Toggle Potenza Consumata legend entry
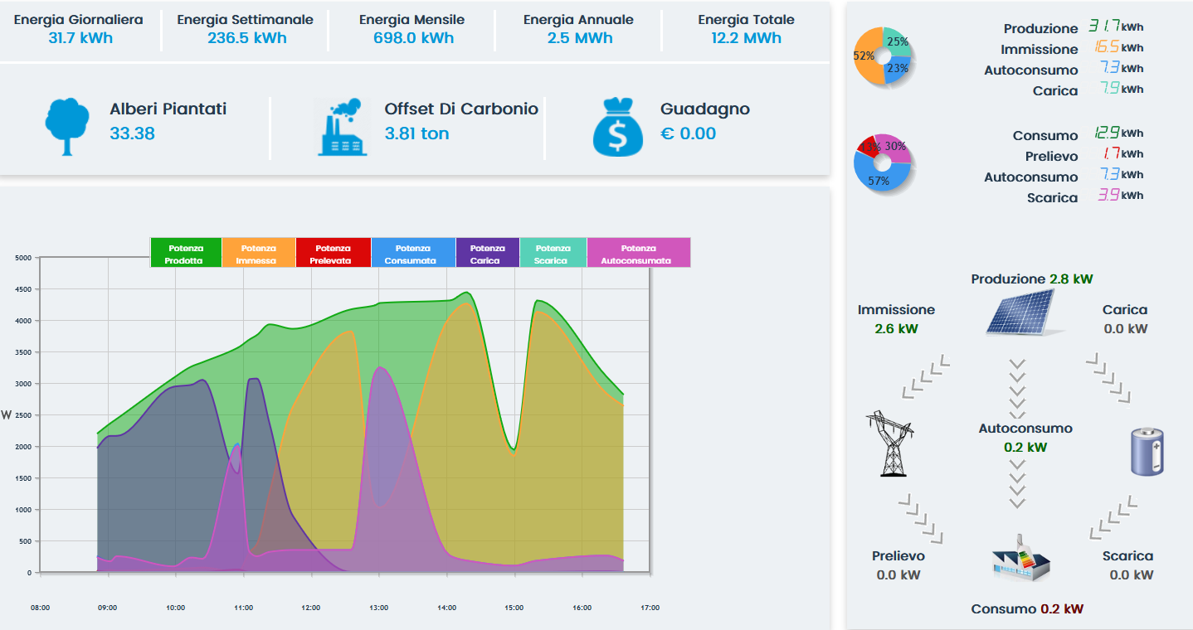Screen dimensions: 1193x630 (413, 254)
